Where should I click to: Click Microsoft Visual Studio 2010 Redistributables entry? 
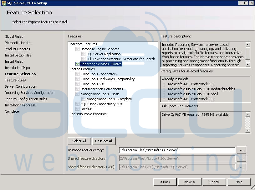[201, 89]
